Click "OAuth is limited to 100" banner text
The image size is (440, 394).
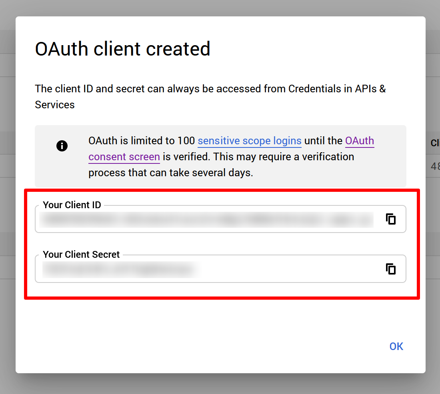tap(142, 141)
